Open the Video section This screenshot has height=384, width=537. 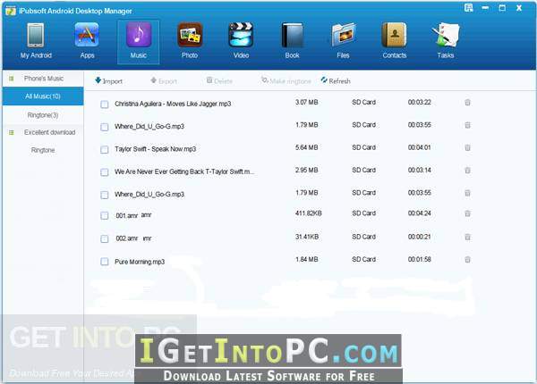pyautogui.click(x=241, y=41)
